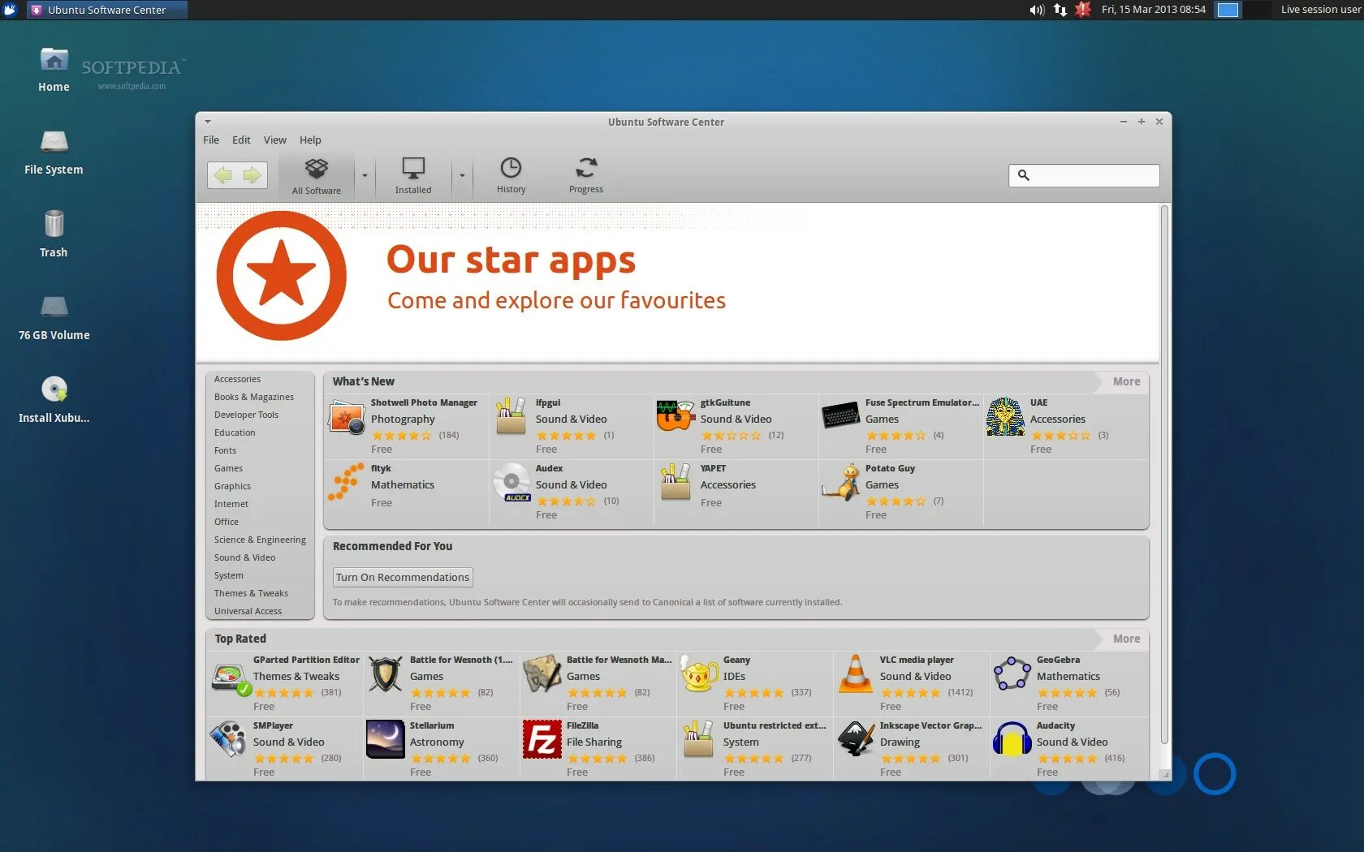1364x852 pixels.
Task: Select the Developer Tools category
Action: (x=246, y=415)
